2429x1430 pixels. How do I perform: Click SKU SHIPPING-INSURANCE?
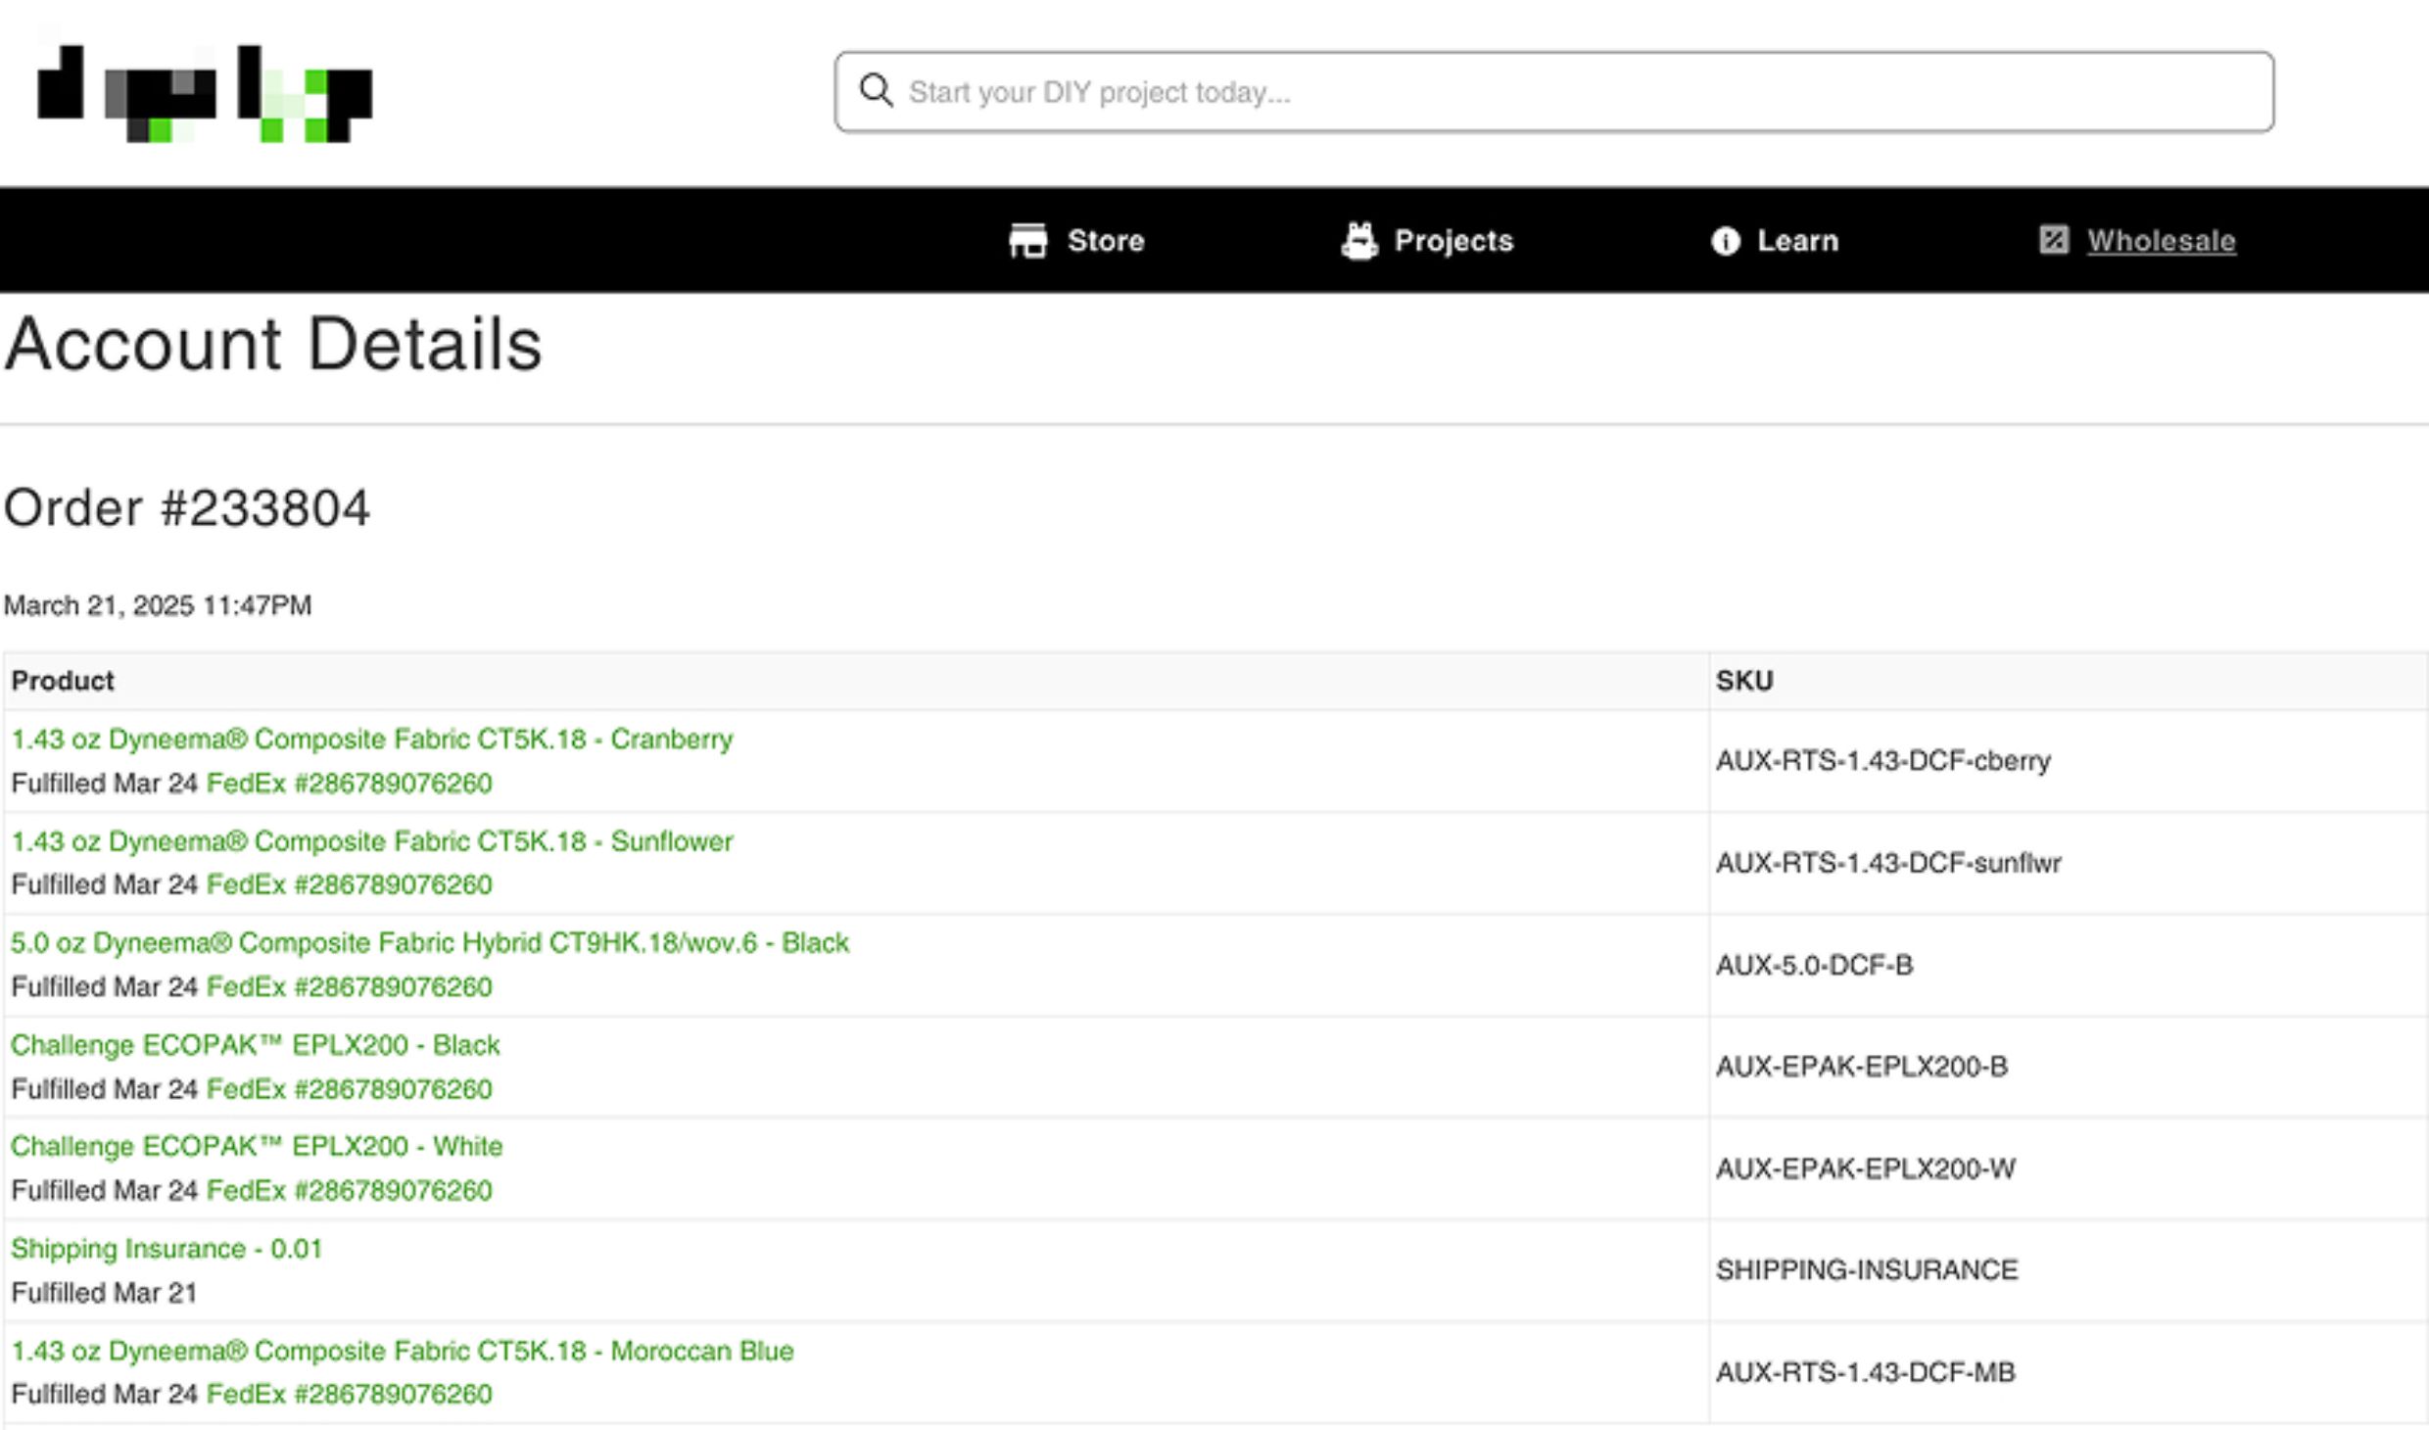(1866, 1270)
